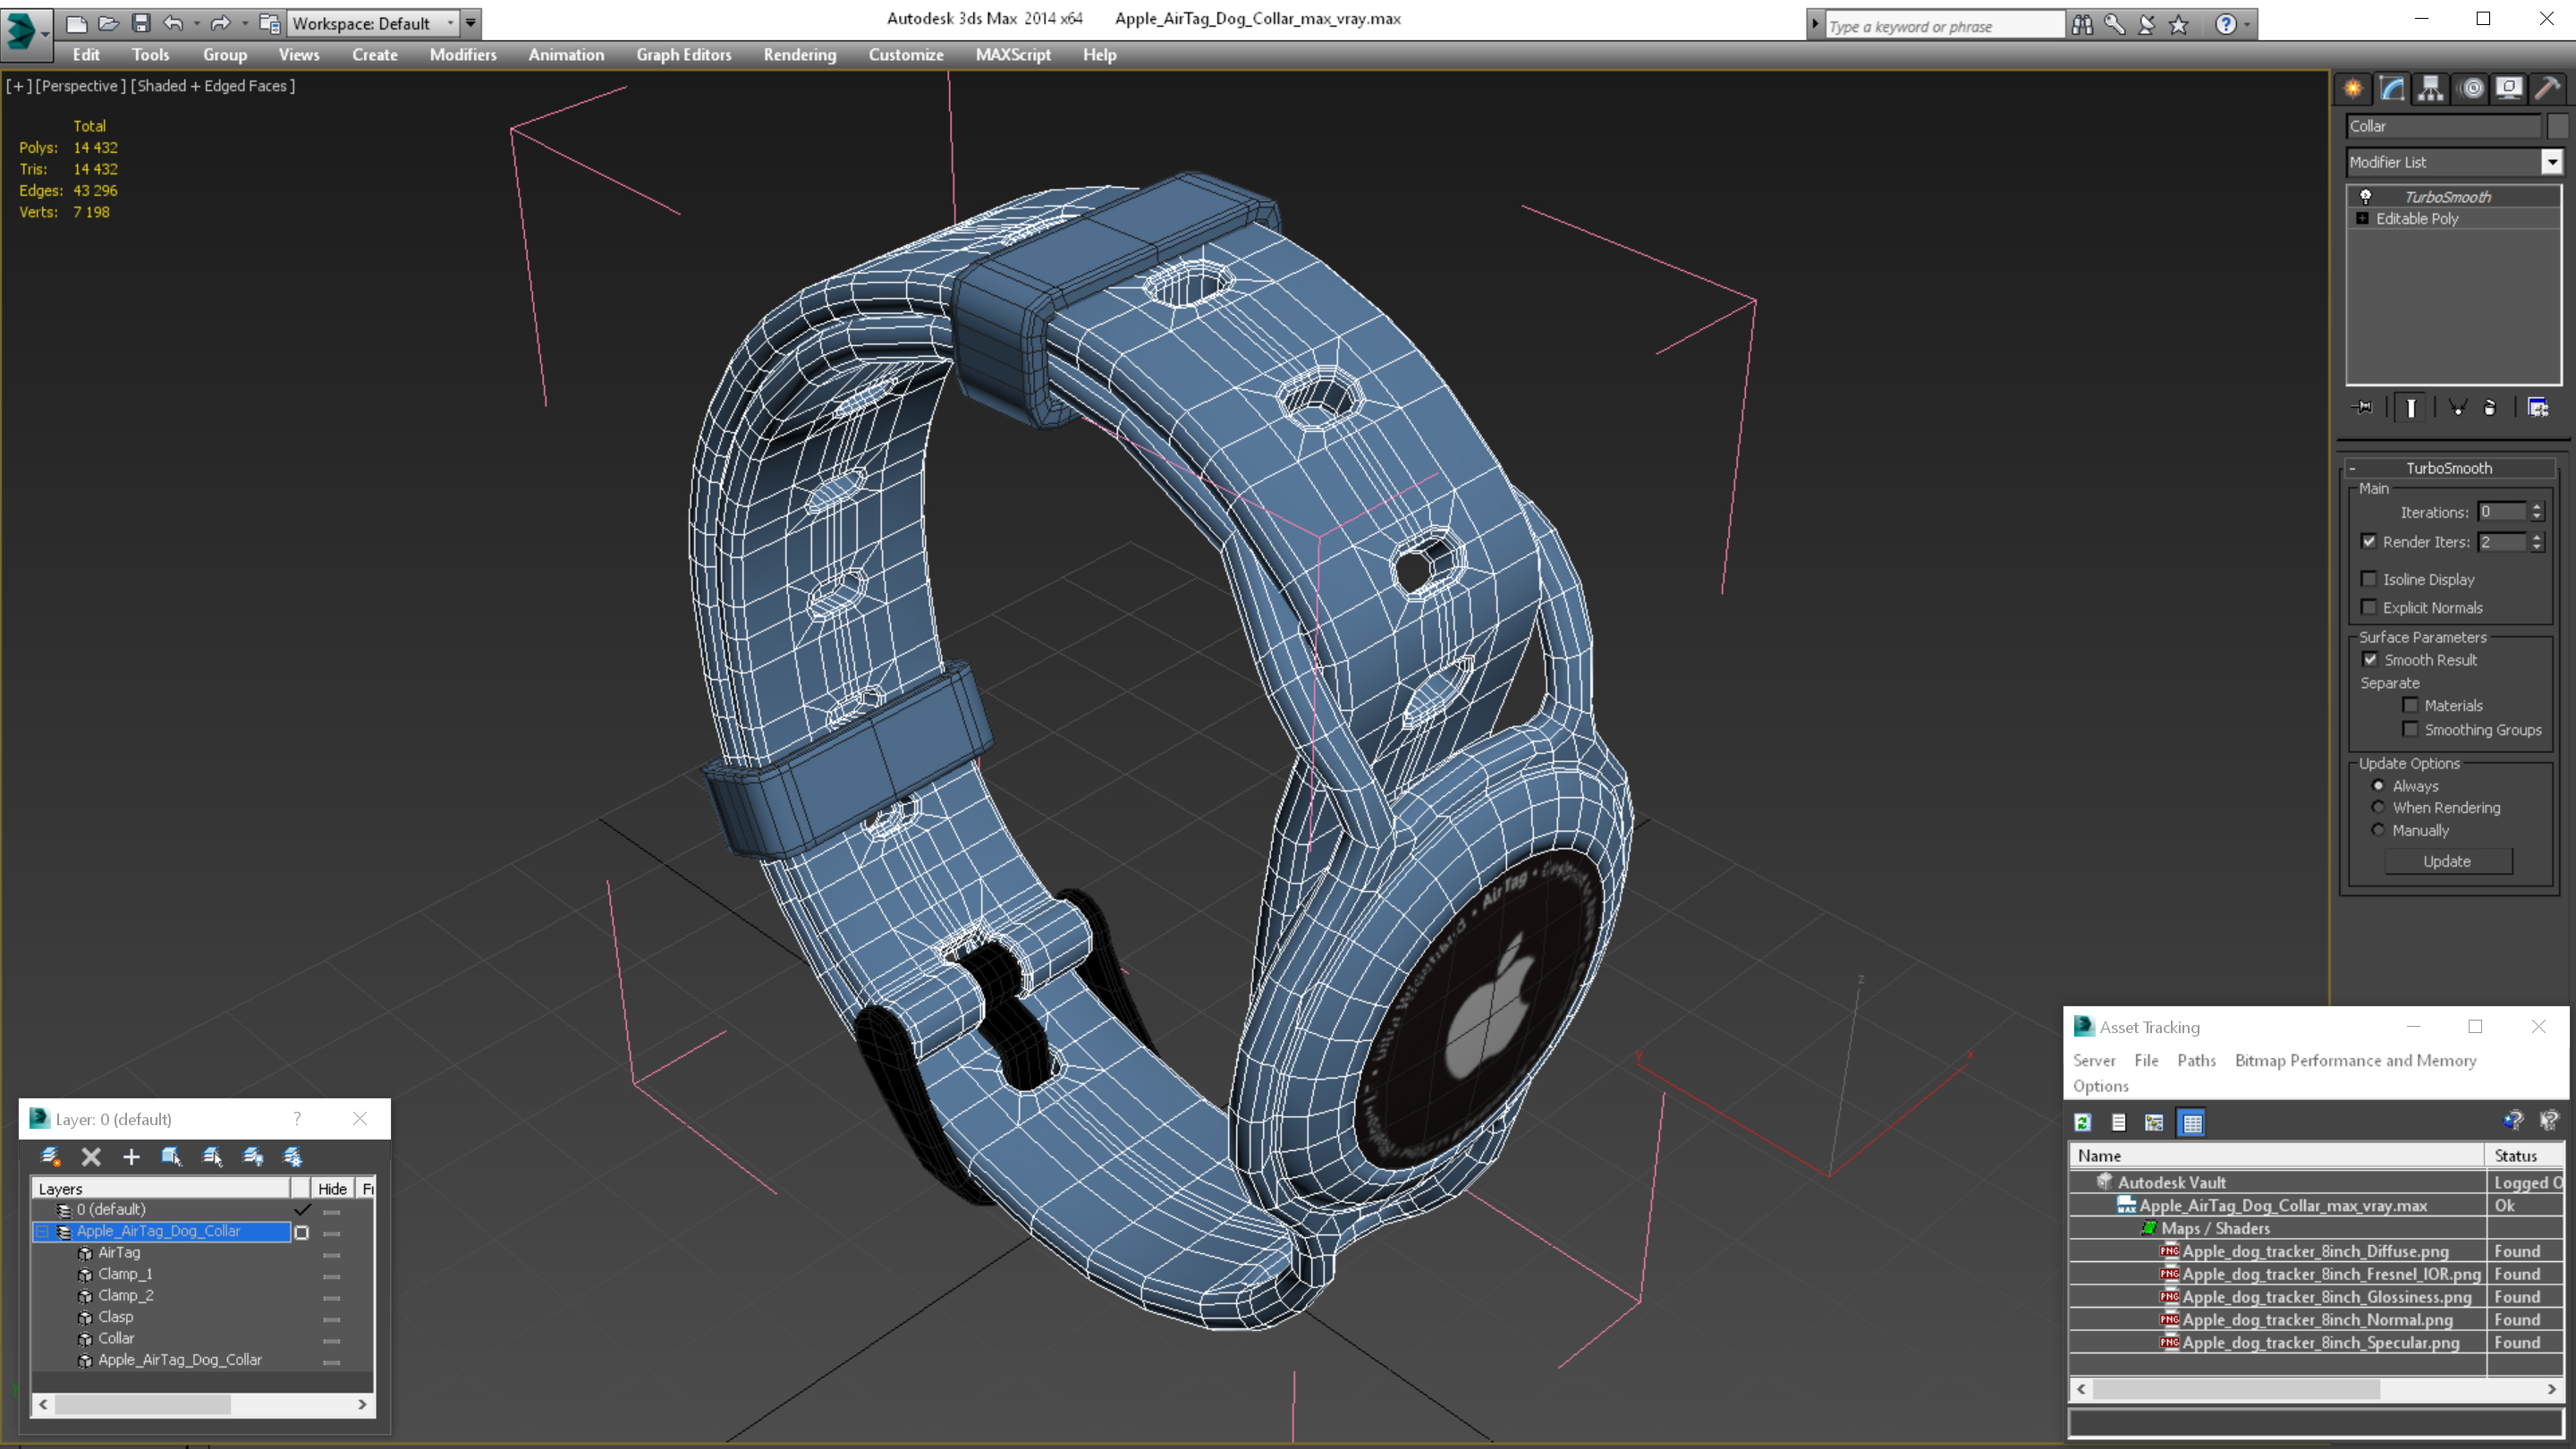
Task: Open the Hierarchy command panel tab
Action: tap(2431, 89)
